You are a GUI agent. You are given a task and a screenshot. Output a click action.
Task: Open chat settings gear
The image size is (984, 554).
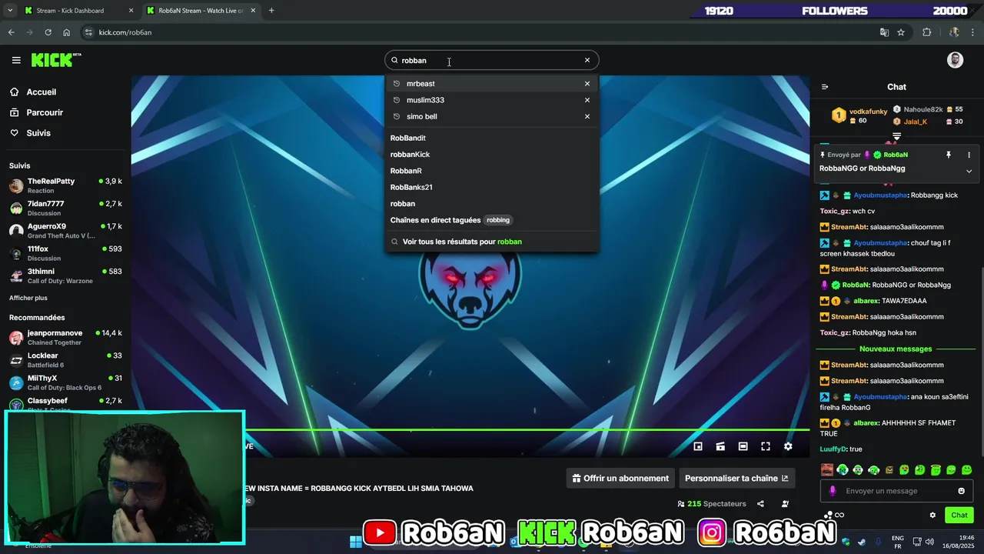coord(932,516)
